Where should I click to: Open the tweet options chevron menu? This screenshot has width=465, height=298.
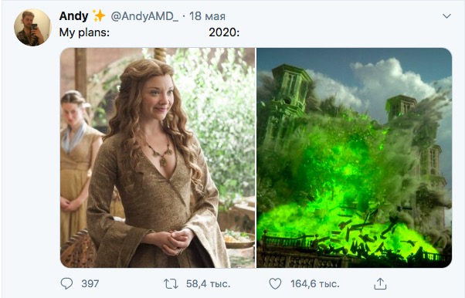[x=446, y=16]
